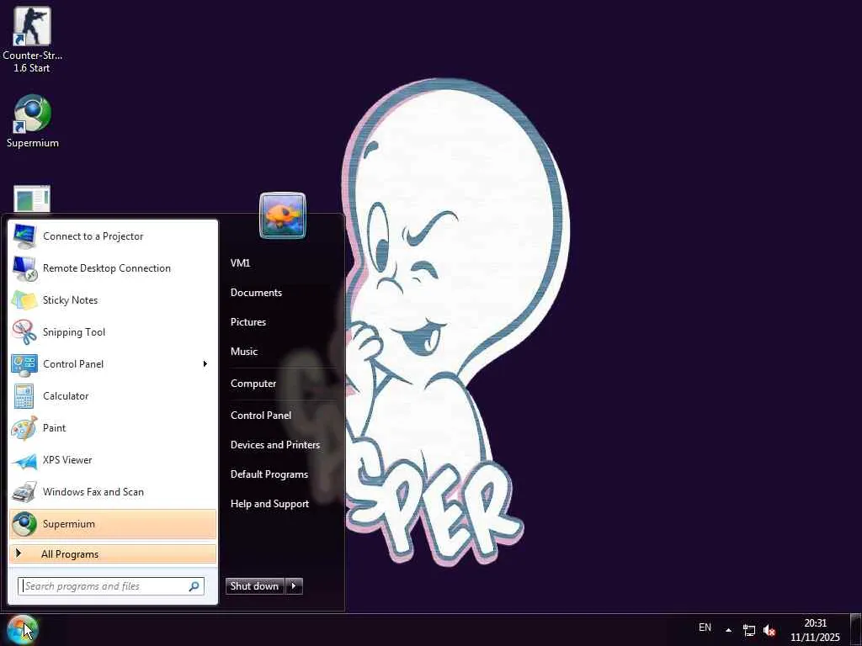Click the search magnifier icon
The width and height of the screenshot is (862, 646).
point(194,586)
